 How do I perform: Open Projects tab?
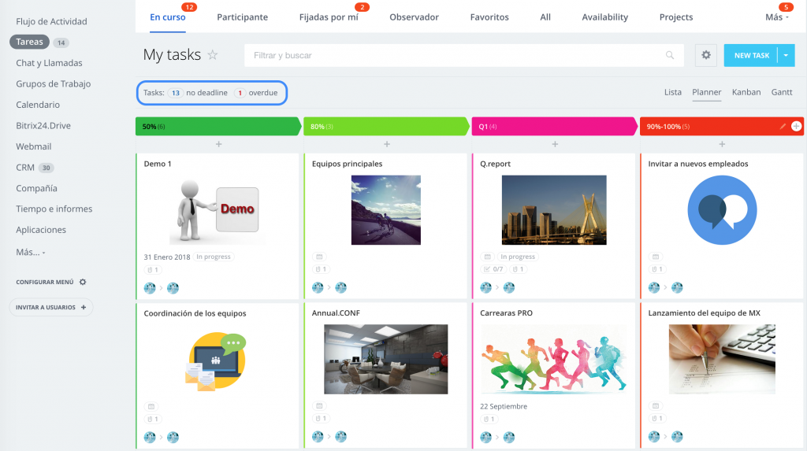click(675, 17)
